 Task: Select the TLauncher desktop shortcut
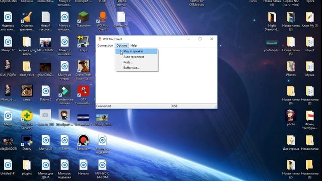pyautogui.click(x=84, y=19)
